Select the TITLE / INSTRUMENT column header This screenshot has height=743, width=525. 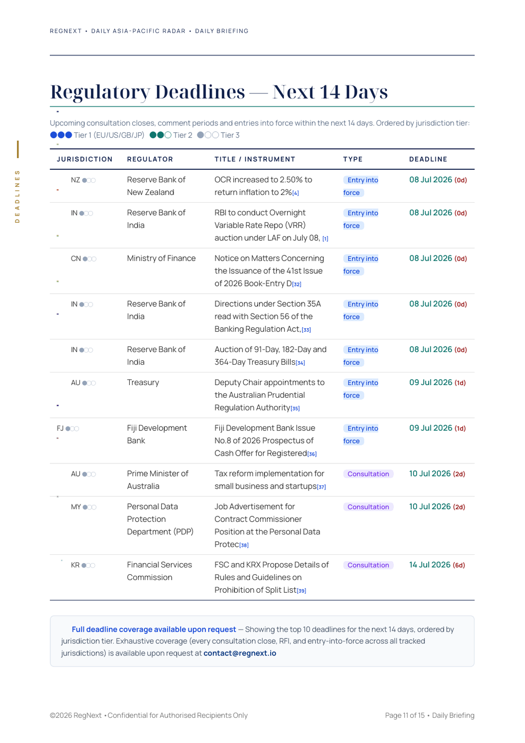coord(255,159)
